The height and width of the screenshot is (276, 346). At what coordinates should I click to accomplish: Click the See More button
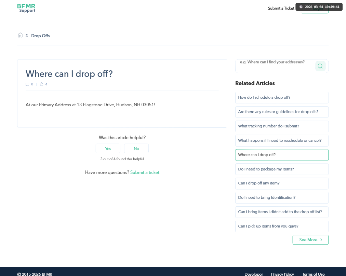(x=310, y=240)
